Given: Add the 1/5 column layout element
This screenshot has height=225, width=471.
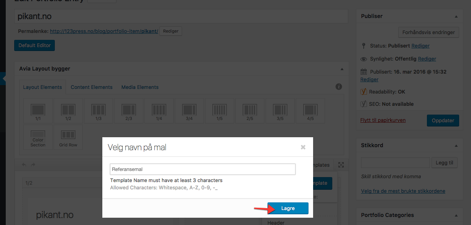Looking at the screenshot, I should [220, 111].
